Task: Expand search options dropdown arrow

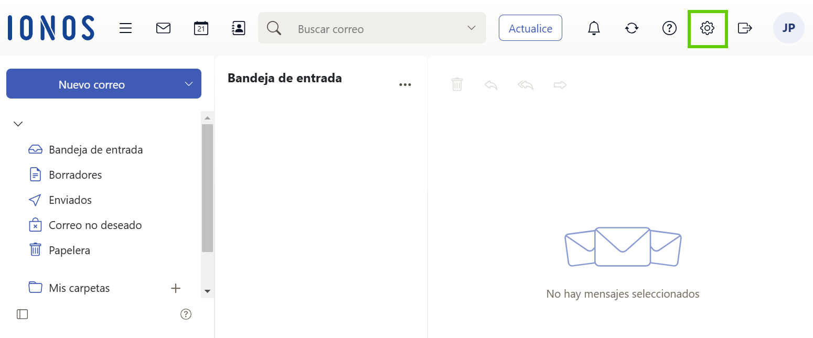Action: coord(472,28)
